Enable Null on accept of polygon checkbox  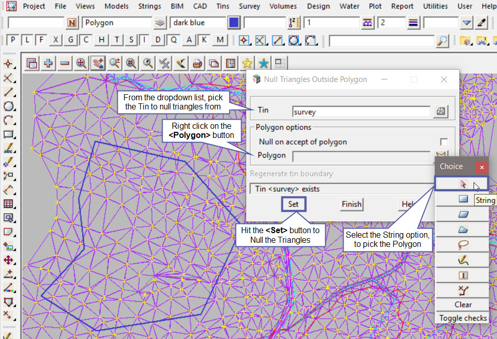(x=444, y=142)
